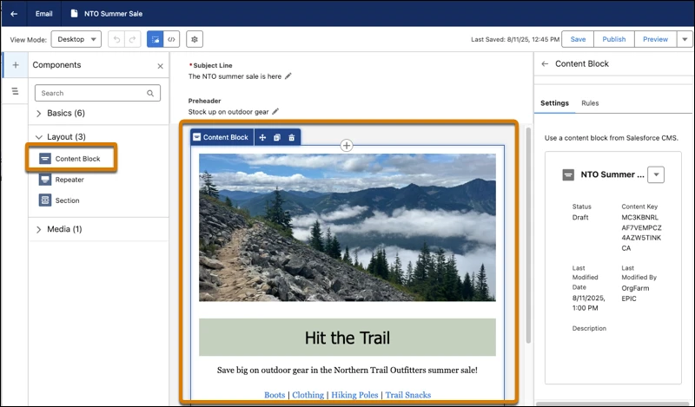Select the Settings tab
The height and width of the screenshot is (407, 695).
click(554, 103)
